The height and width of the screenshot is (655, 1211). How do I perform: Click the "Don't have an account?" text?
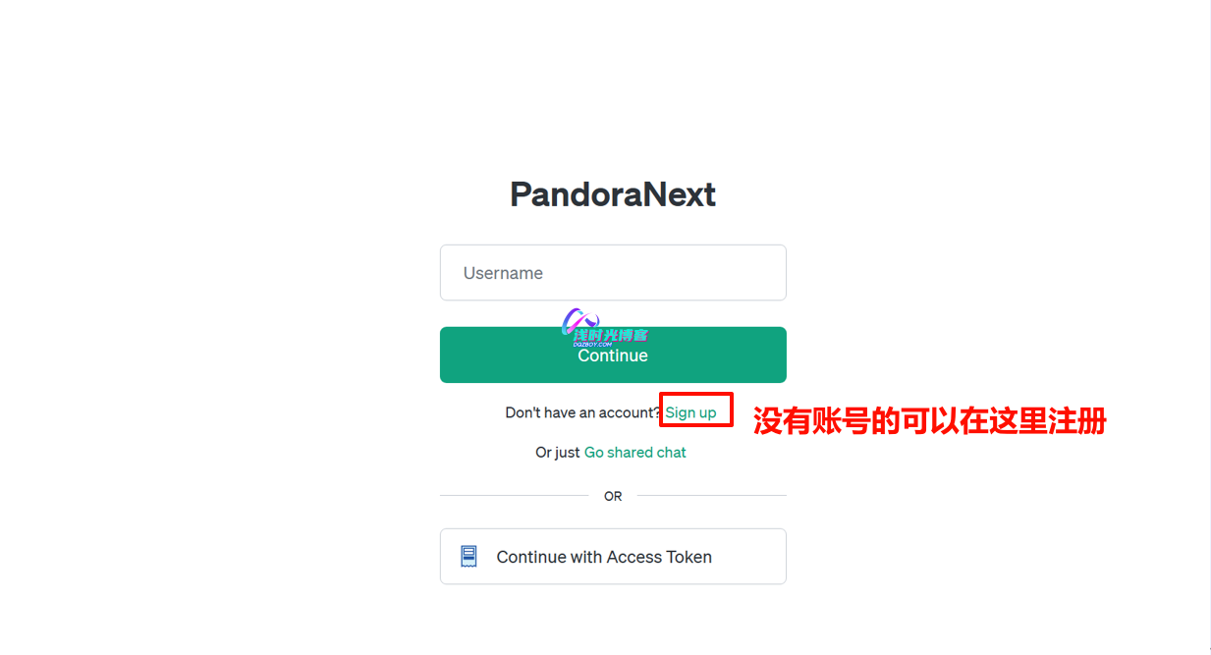(x=583, y=412)
